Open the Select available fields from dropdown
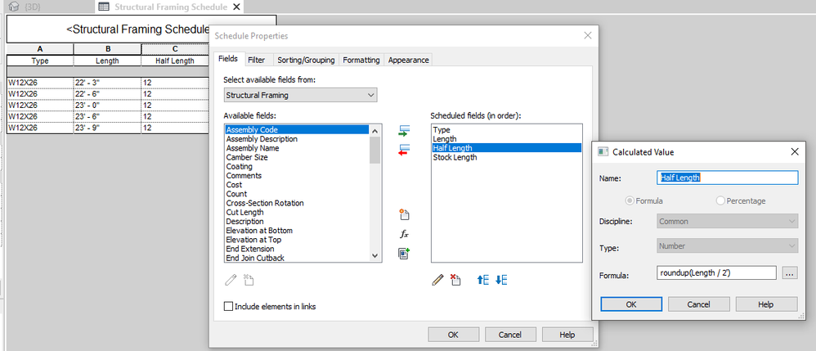This screenshot has width=816, height=351. click(300, 95)
